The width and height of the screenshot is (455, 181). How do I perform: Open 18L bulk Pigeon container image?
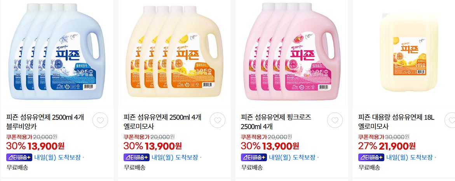pyautogui.click(x=409, y=52)
